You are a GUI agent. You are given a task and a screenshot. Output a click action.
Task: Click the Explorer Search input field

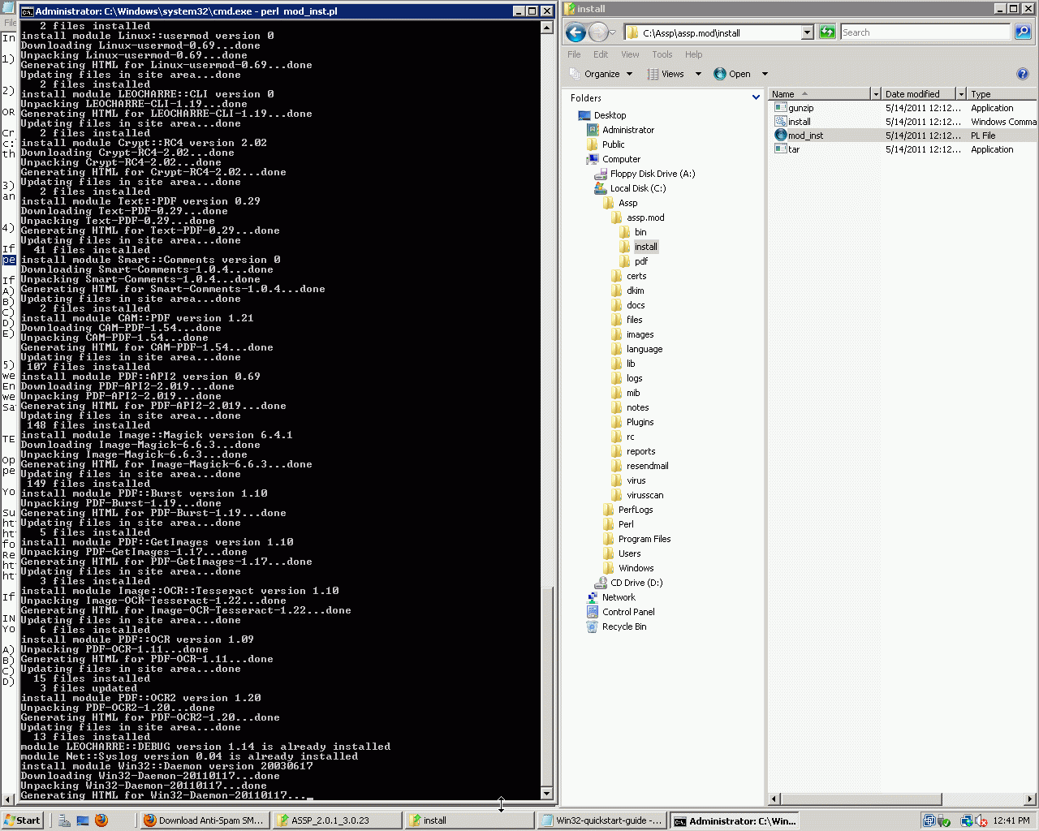(x=925, y=32)
